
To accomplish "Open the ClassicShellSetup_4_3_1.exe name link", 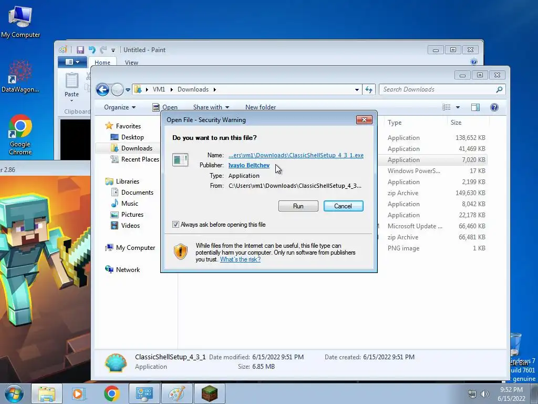I will tap(296, 155).
